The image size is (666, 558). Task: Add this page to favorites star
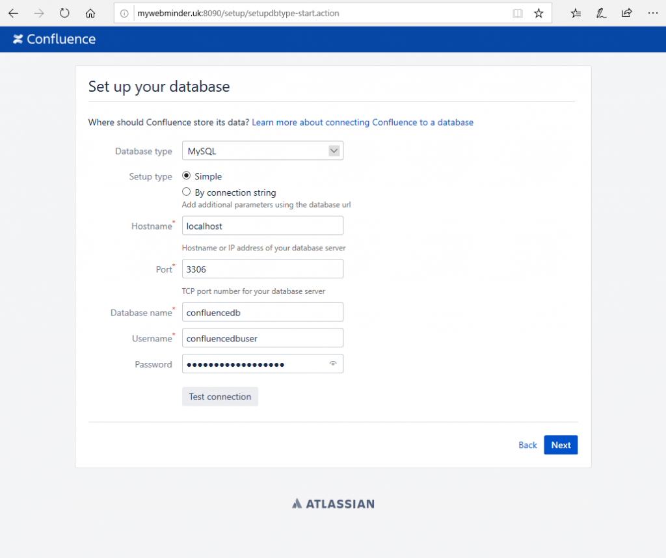[539, 14]
